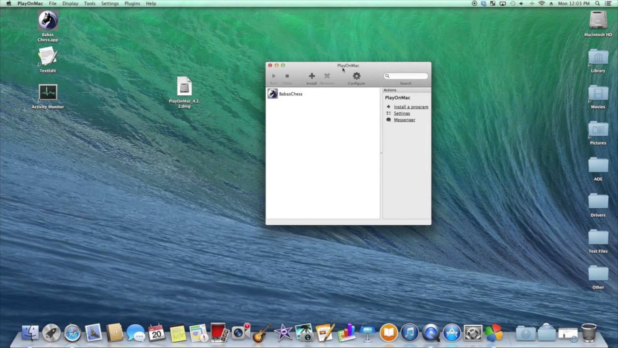Open the Trash in the Dock
The height and width of the screenshot is (348, 618).
coord(589,333)
